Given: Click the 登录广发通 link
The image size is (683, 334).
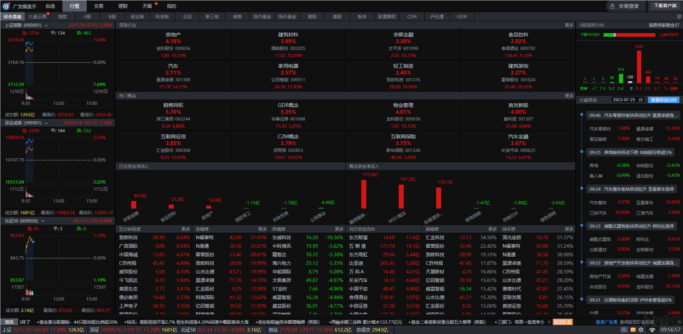Looking at the screenshot, I should pos(606,322).
